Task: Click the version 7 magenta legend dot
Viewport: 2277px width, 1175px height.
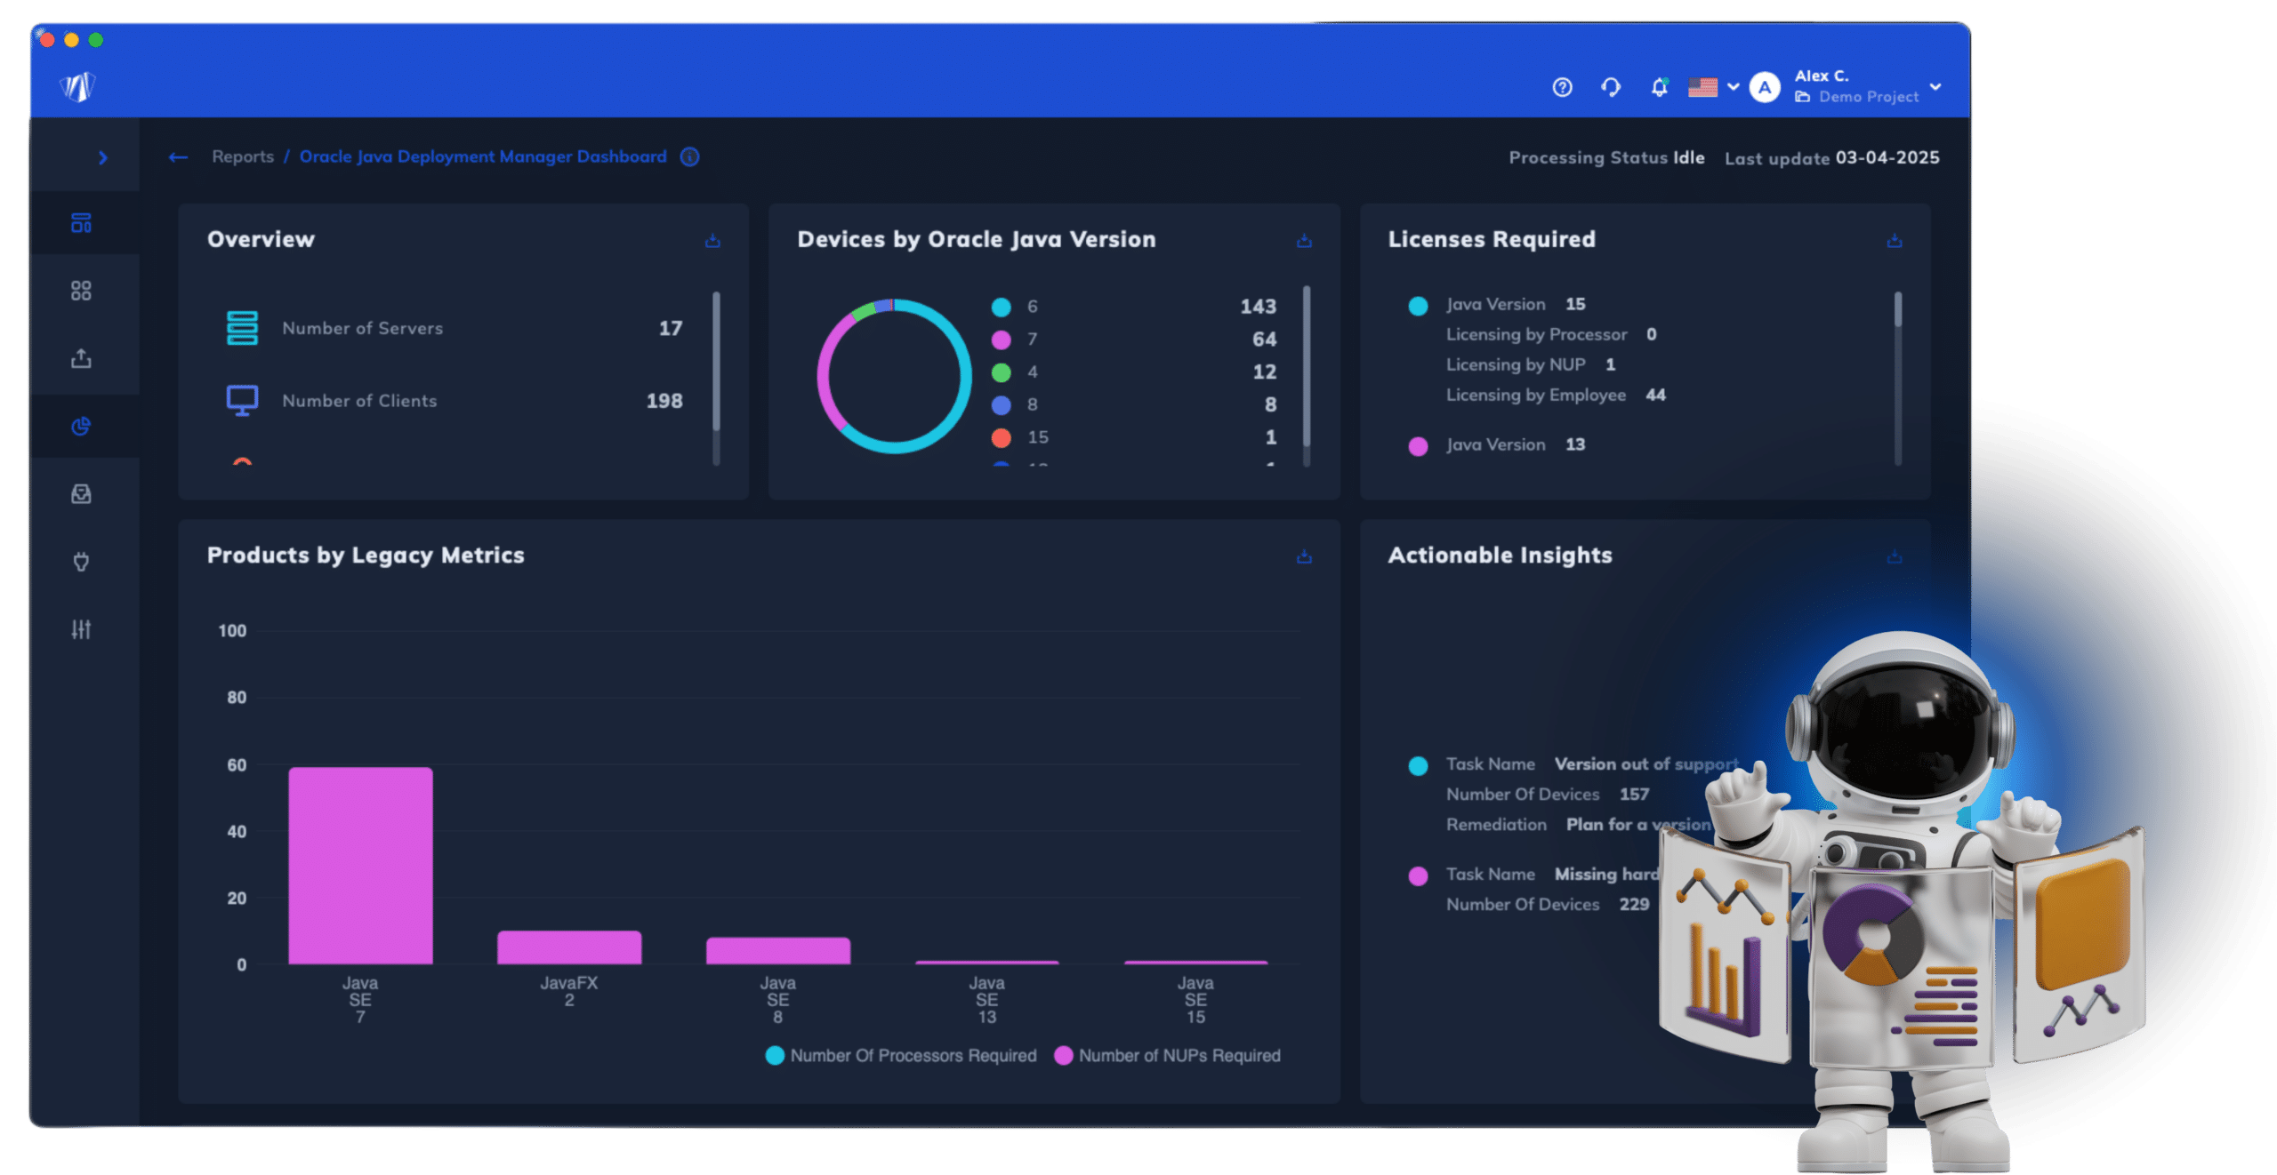Action: pyautogui.click(x=1002, y=340)
